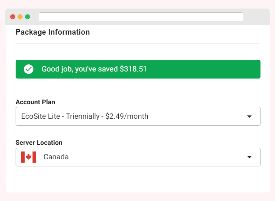Click the divider line under Package Information
The width and height of the screenshot is (275, 201).
pos(138,44)
